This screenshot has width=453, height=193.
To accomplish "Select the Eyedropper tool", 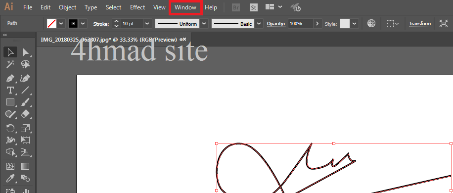I will pyautogui.click(x=10, y=178).
